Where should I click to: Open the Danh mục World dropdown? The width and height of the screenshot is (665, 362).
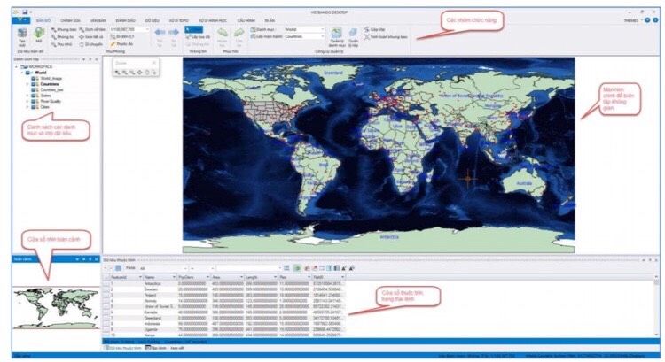point(321,28)
